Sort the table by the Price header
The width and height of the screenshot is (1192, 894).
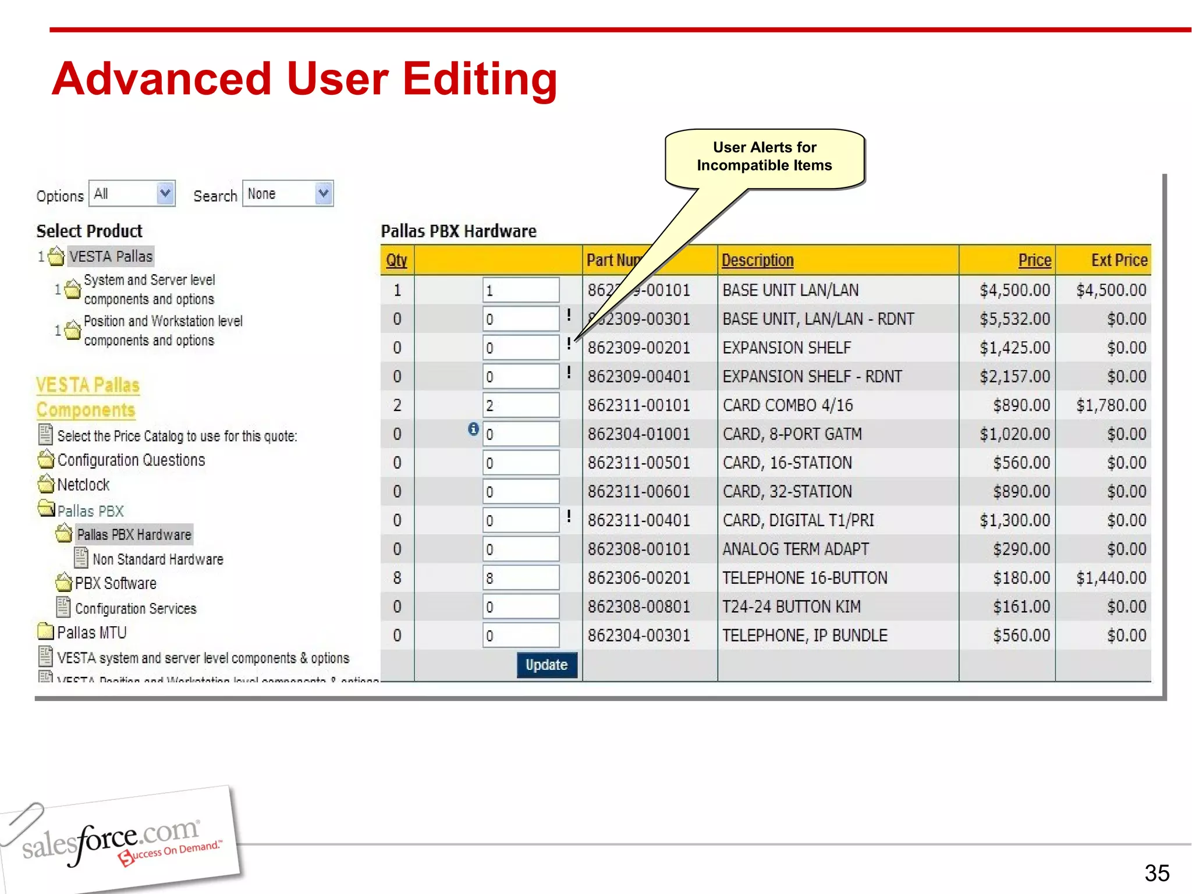[1034, 260]
